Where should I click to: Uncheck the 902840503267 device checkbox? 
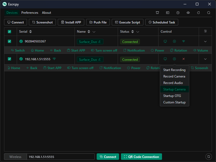click(9, 41)
